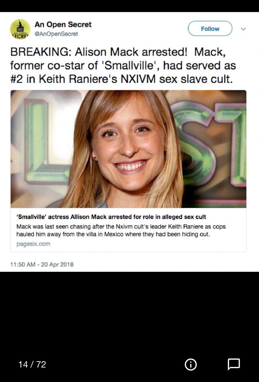Image resolution: width=259 pixels, height=382 pixels.
Task: Open the @AnOpenSecret handle link
Action: pos(56,34)
